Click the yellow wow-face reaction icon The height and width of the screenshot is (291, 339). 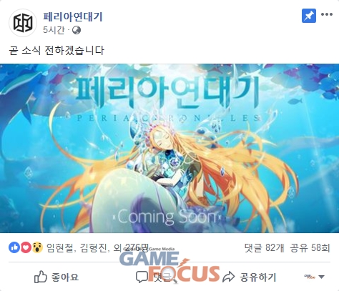click(37, 247)
